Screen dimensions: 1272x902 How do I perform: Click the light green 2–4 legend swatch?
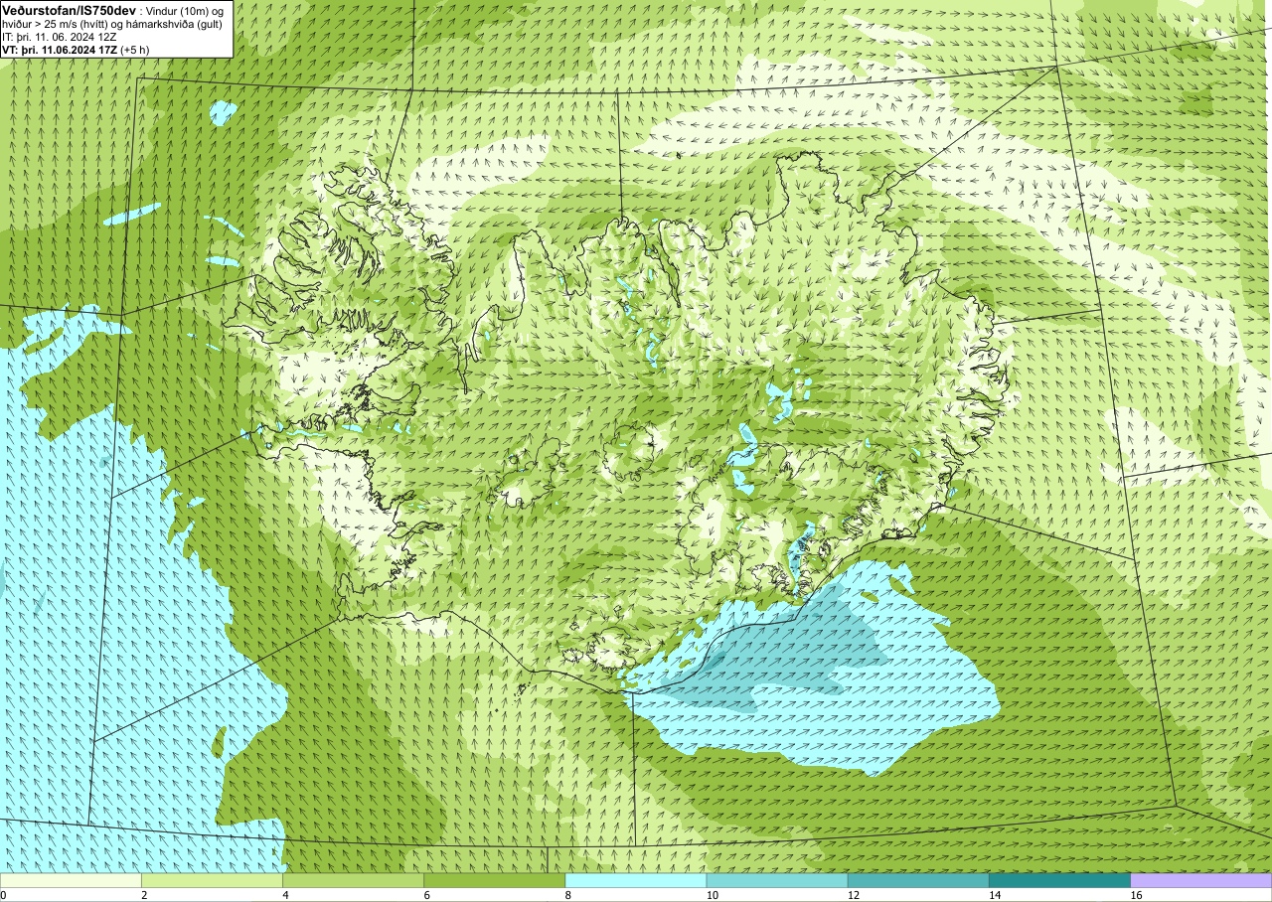click(x=212, y=880)
